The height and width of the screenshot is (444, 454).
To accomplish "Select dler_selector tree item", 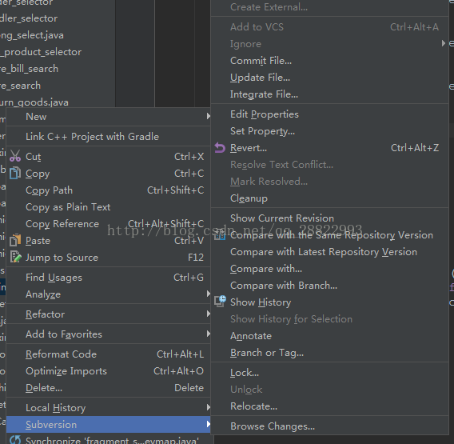I will pos(29,18).
